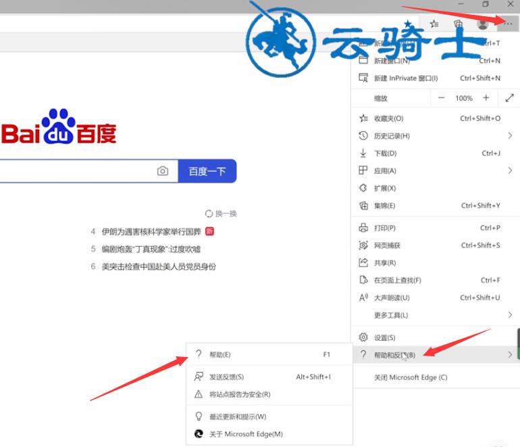Restore the browser window size
The height and width of the screenshot is (447, 520).
[x=486, y=4]
